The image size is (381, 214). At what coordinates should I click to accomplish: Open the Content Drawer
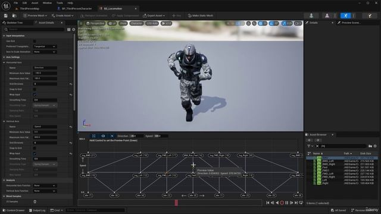click(x=13, y=210)
